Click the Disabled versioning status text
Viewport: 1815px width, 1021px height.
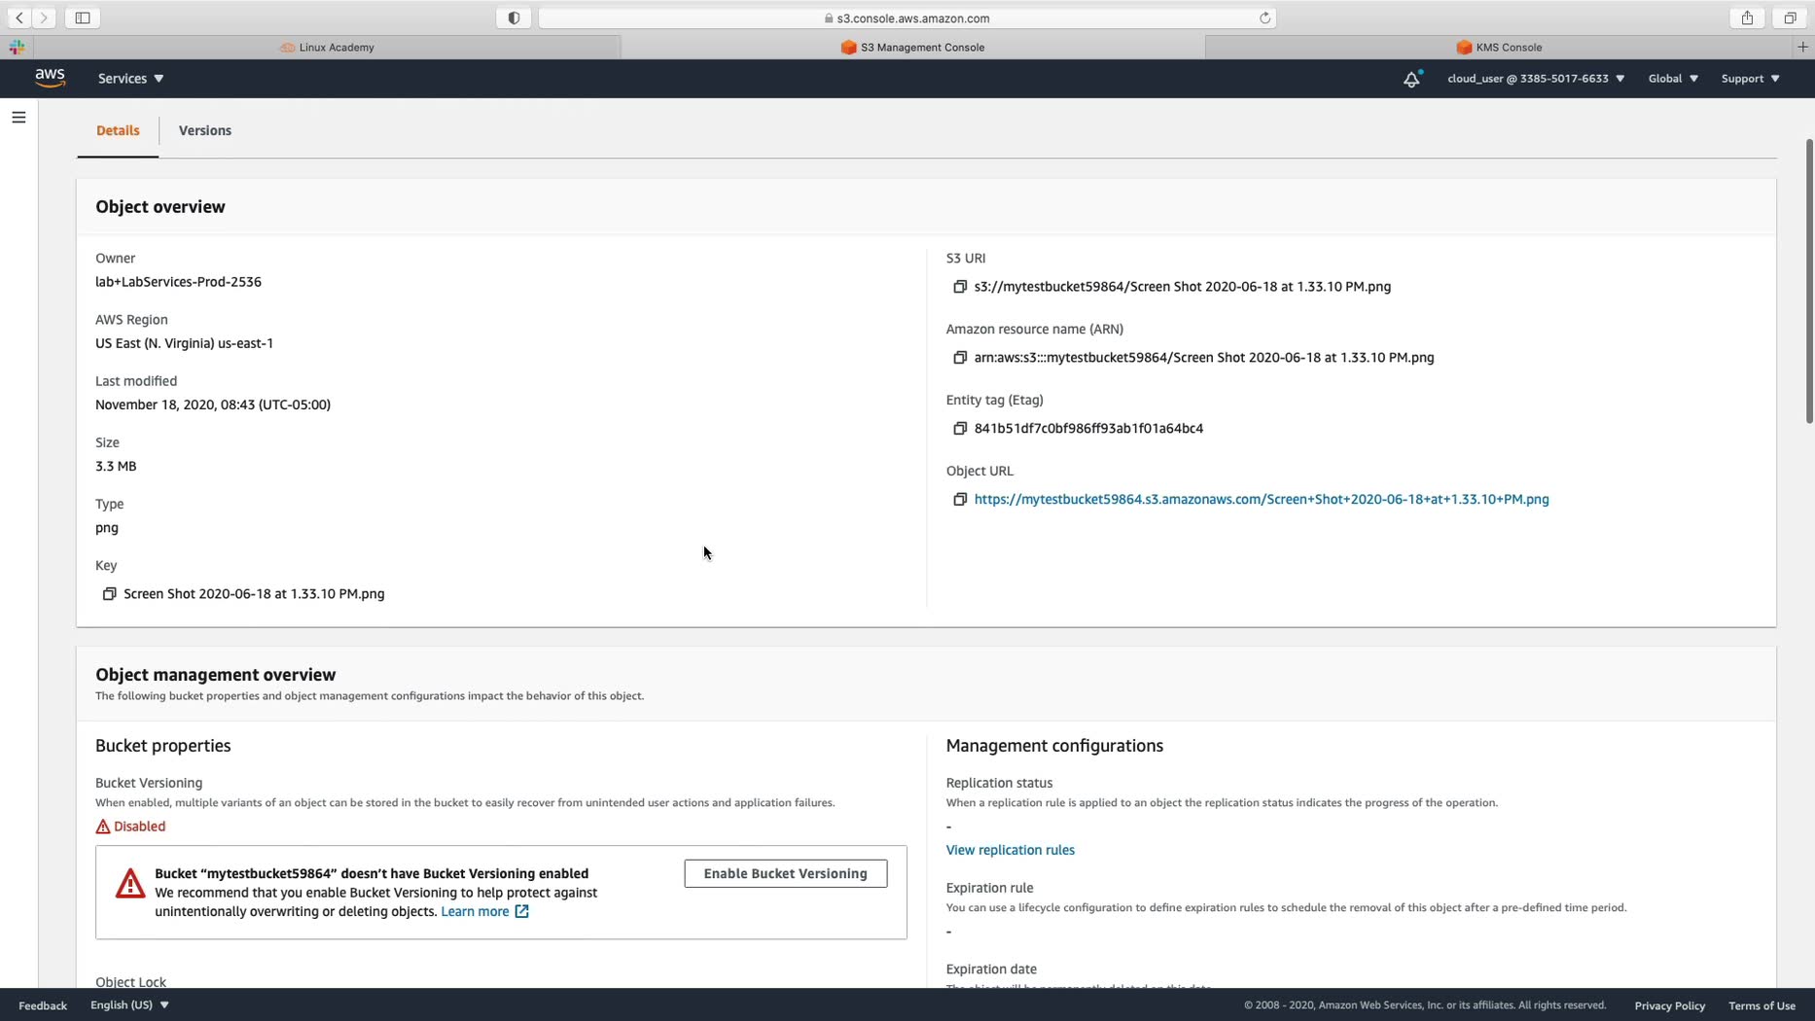point(139,827)
